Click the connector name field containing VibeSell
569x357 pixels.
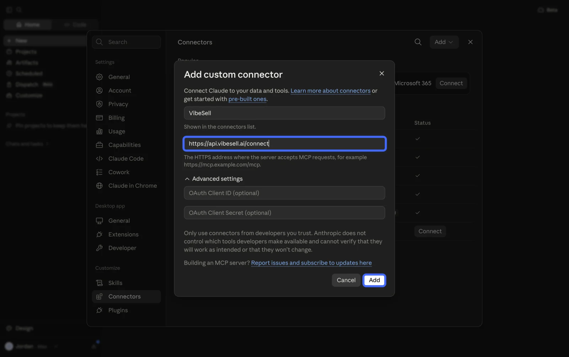coord(284,113)
